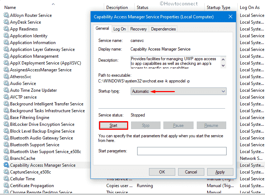Image resolution: width=265 pixels, height=195 pixels.
Task: Click gear icon beside Bluetooth Support Service
Action: 6,144
